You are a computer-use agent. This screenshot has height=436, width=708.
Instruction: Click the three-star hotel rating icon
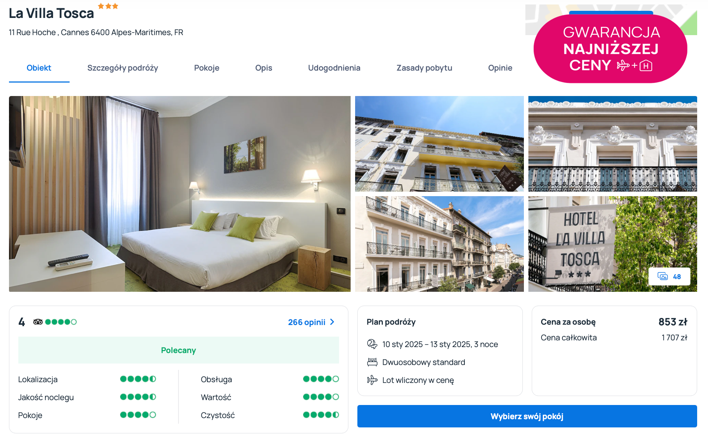coord(108,6)
